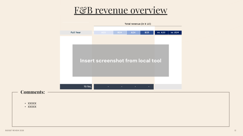
Task: Click the Insert screenshot from local tool placeholder
Action: tap(121, 60)
